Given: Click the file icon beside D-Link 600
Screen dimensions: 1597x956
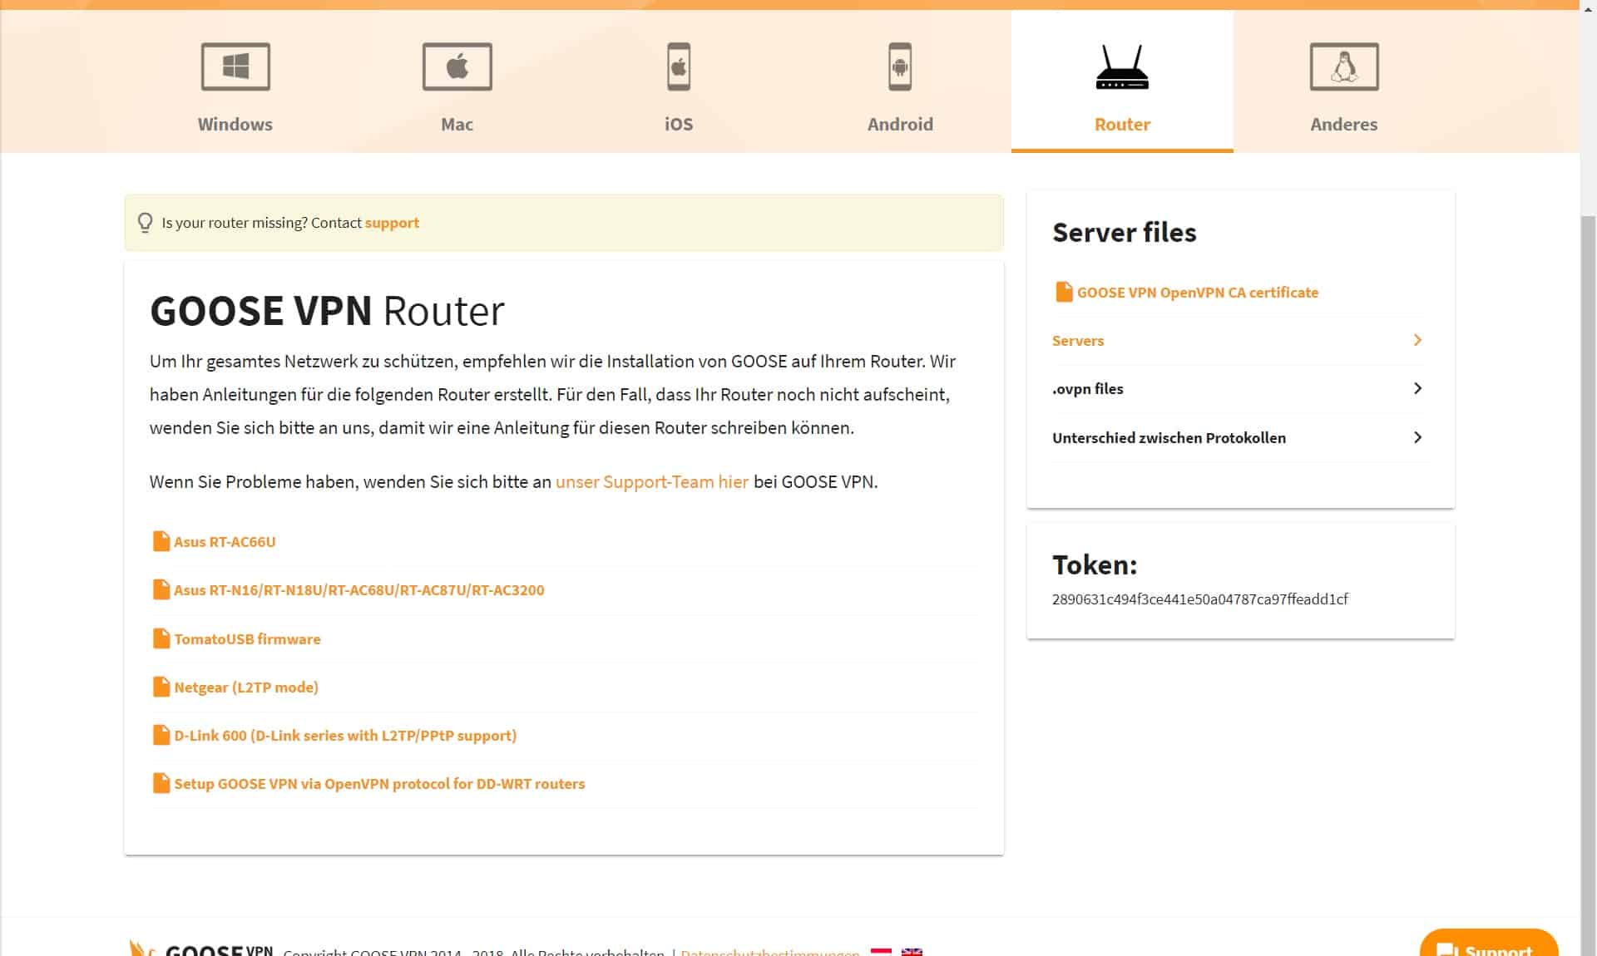Looking at the screenshot, I should [161, 735].
